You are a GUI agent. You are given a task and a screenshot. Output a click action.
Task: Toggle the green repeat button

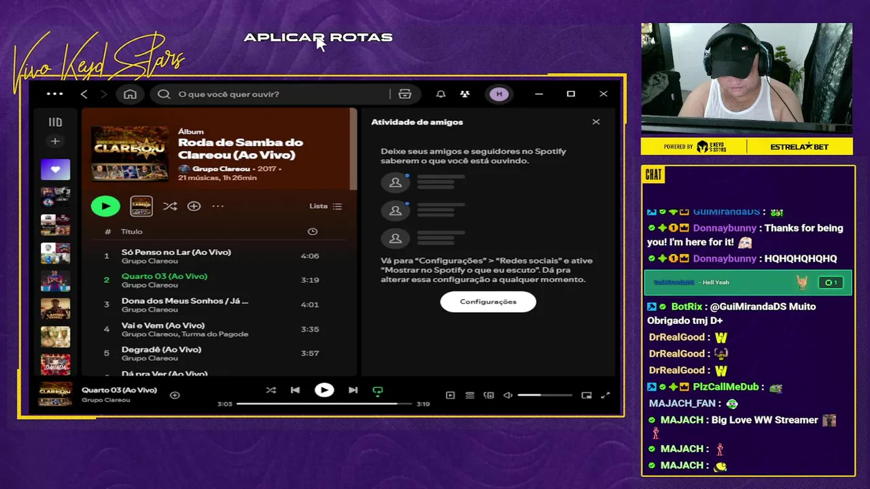pyautogui.click(x=378, y=391)
